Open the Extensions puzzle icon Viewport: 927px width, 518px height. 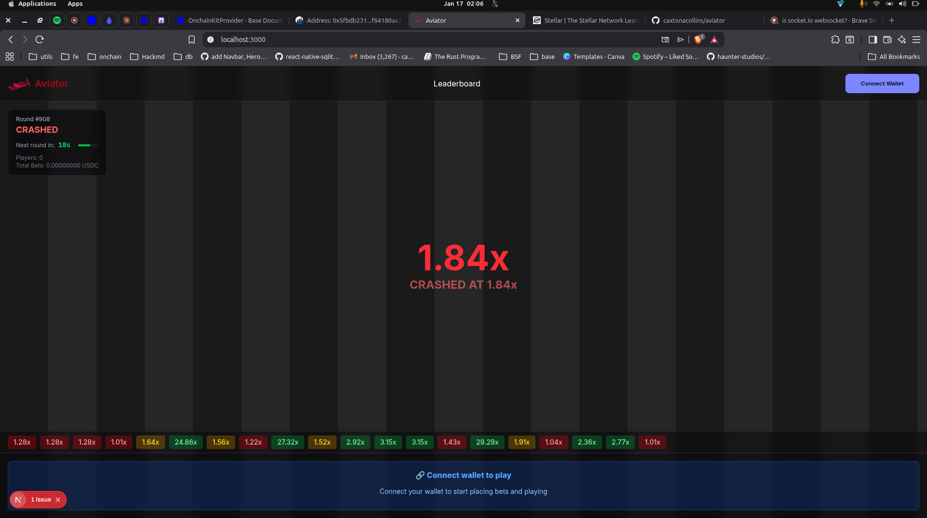(x=836, y=40)
